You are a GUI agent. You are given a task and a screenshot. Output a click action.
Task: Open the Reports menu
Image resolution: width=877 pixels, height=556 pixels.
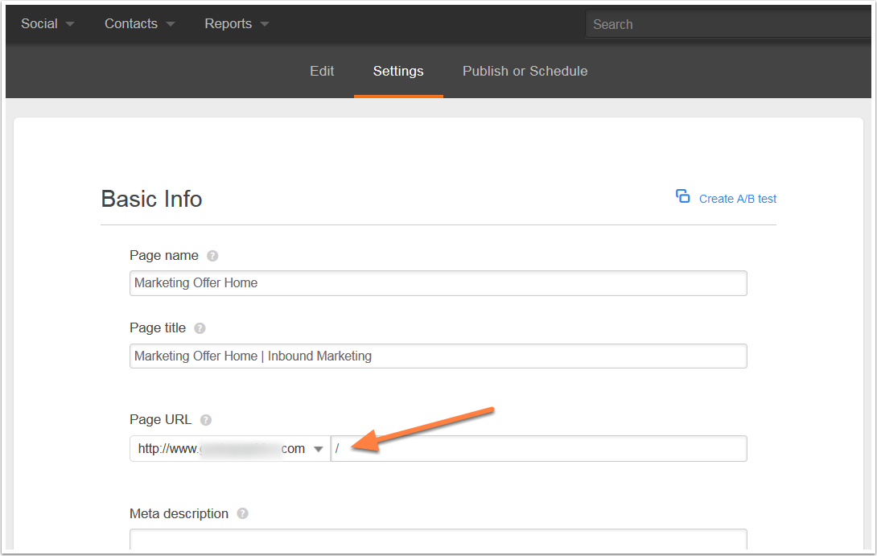237,23
